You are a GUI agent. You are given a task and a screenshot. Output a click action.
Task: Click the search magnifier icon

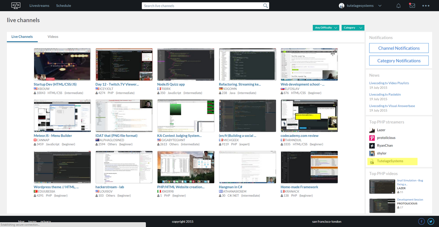click(266, 5)
